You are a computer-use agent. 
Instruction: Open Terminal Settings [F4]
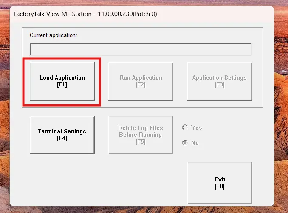point(62,135)
